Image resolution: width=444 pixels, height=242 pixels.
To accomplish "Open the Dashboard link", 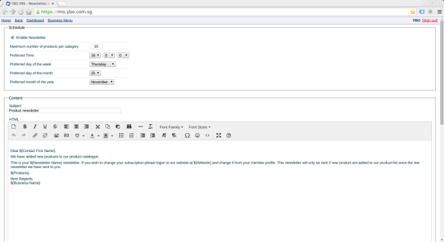I will [x=35, y=20].
